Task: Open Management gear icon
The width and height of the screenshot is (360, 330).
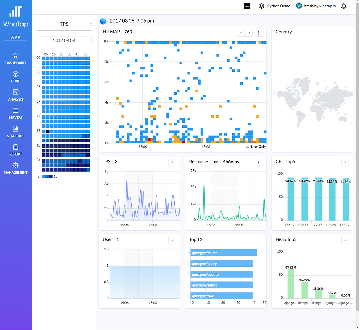Action: pyautogui.click(x=15, y=165)
